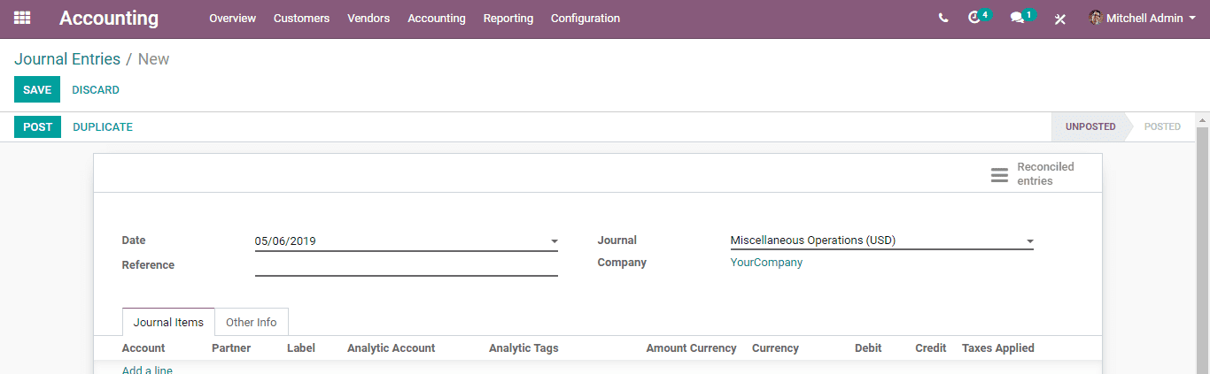Expand the Date field dropdown arrow
1210x374 pixels.
pos(555,241)
